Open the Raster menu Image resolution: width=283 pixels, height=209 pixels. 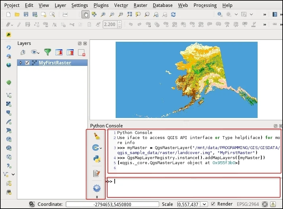tap(140, 5)
